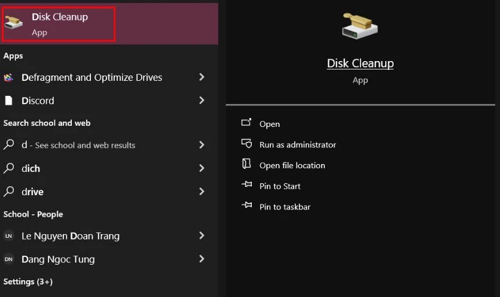Click the Pin to taskbar pin icon

[x=247, y=205]
